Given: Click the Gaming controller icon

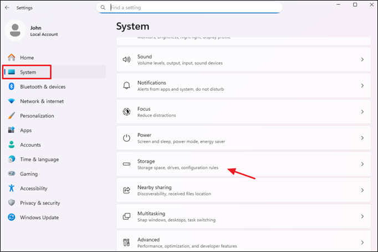Looking at the screenshot, I should coord(11,173).
